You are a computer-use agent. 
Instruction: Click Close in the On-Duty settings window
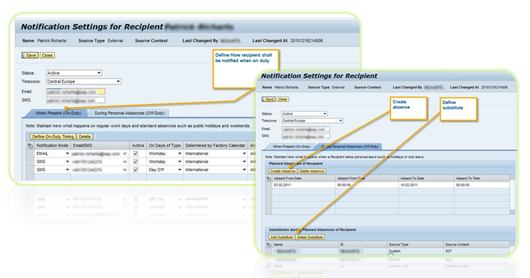pyautogui.click(x=48, y=55)
